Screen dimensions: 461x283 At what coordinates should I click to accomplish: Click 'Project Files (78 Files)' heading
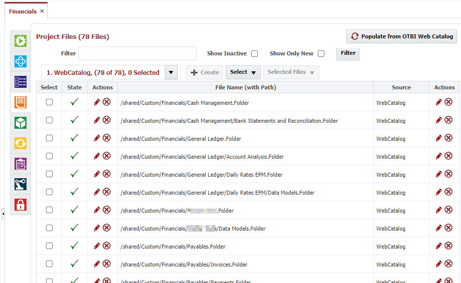pos(73,36)
